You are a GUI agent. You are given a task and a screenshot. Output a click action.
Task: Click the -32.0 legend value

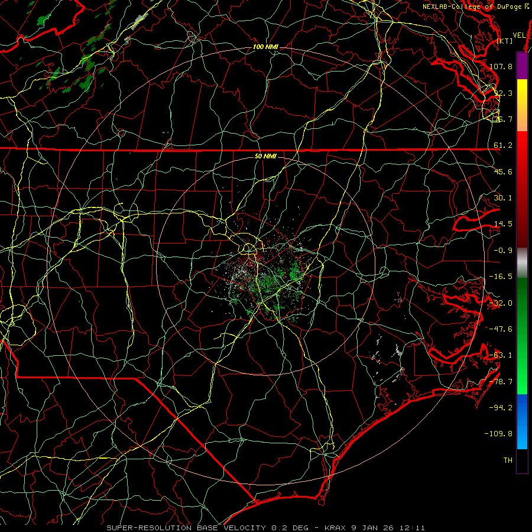click(501, 303)
